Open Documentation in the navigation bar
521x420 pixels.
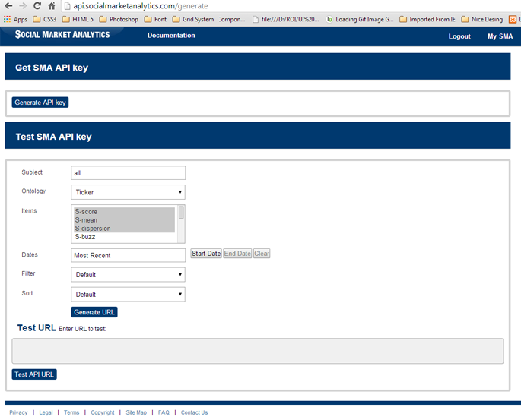pyautogui.click(x=171, y=36)
